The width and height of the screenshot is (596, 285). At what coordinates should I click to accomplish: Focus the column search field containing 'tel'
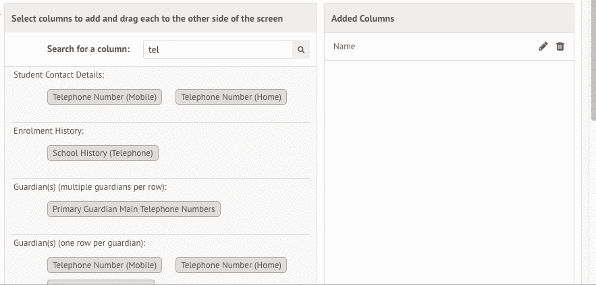(217, 50)
